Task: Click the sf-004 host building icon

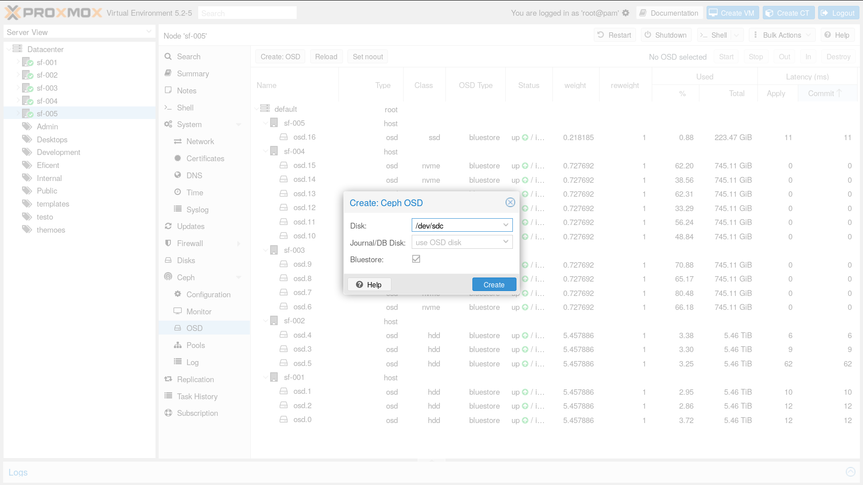Action: tap(274, 151)
